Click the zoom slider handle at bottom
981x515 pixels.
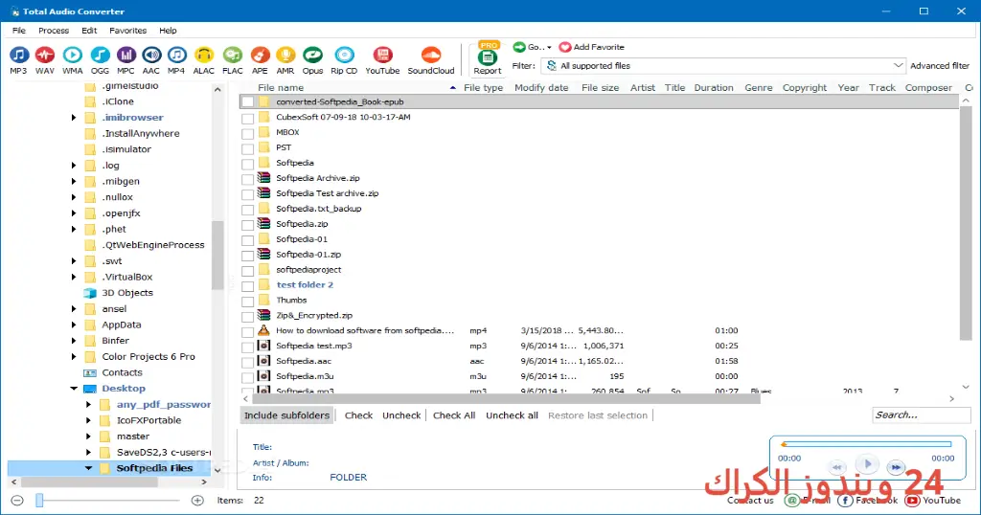click(x=39, y=500)
